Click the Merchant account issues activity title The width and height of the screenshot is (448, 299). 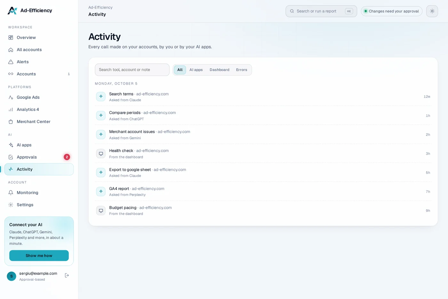point(132,132)
